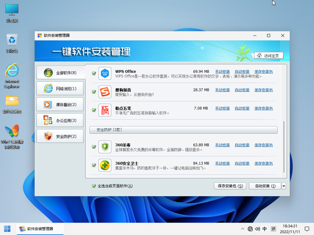Viewport: 314px width, 235px height.
Task: Click the 84.13 MB size text
Action: point(201,163)
